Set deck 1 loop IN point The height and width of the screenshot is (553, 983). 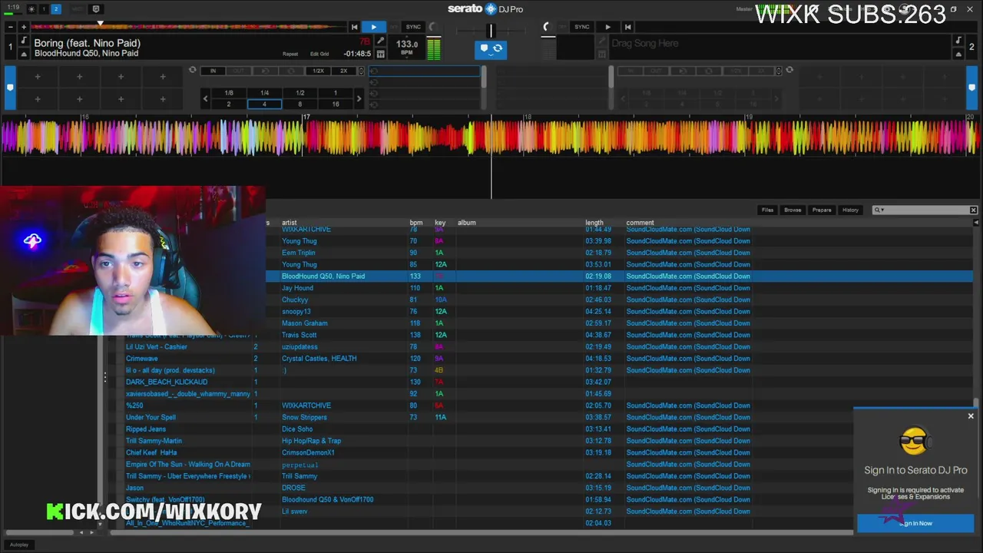[213, 71]
